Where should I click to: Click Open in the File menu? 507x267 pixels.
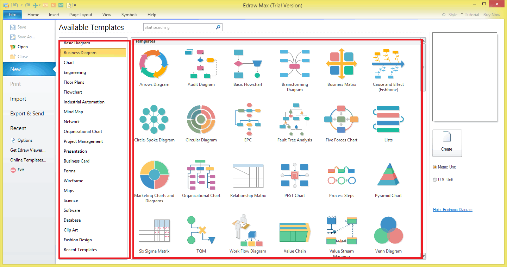19,47
